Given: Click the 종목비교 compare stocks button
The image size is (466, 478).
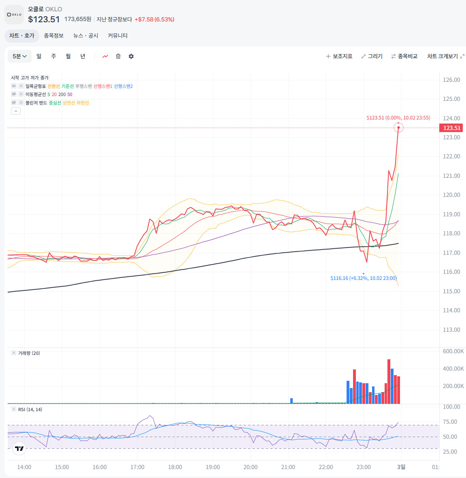Looking at the screenshot, I should tap(404, 56).
